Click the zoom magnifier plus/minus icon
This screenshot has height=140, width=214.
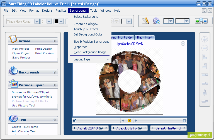pos(201,21)
